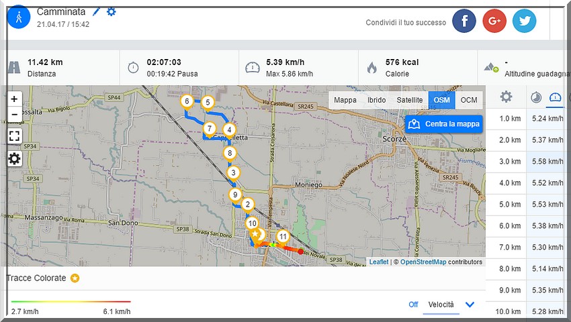571x322 pixels.
Task: Open map settings gear
Action: click(x=14, y=158)
